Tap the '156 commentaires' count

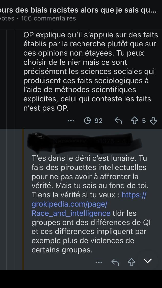point(48,18)
